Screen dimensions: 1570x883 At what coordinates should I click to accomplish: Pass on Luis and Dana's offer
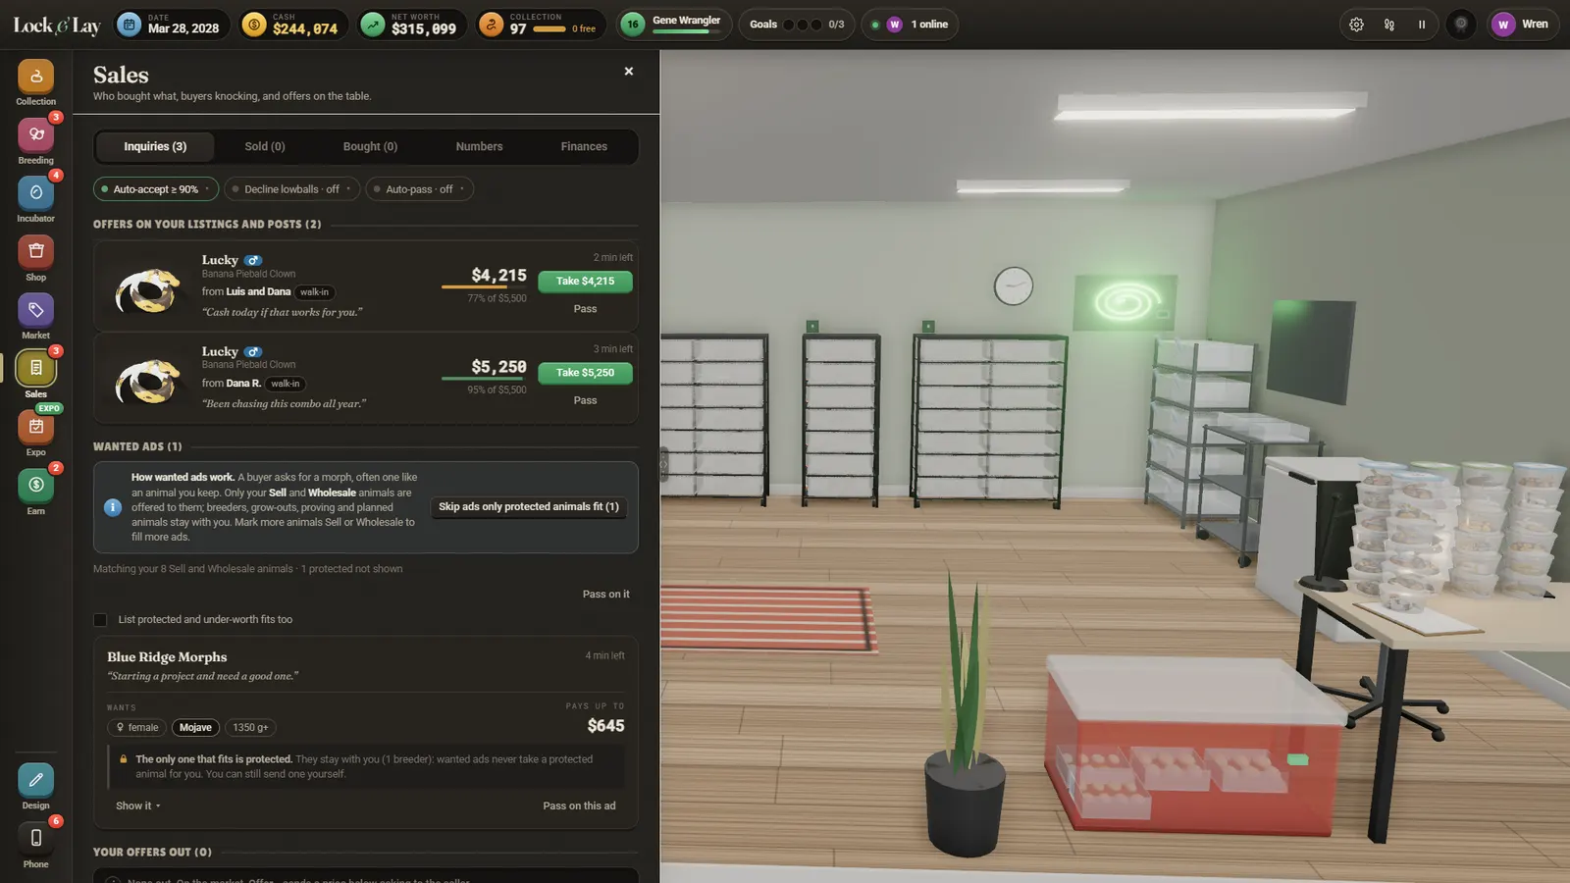point(585,309)
